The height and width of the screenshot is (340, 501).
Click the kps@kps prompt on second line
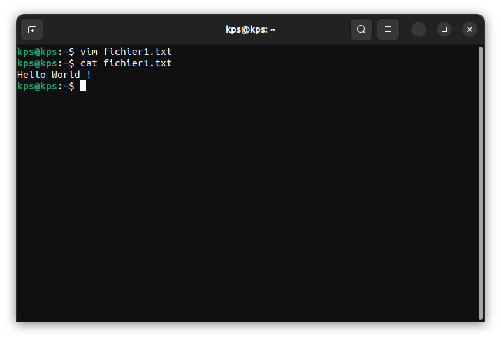tap(37, 63)
